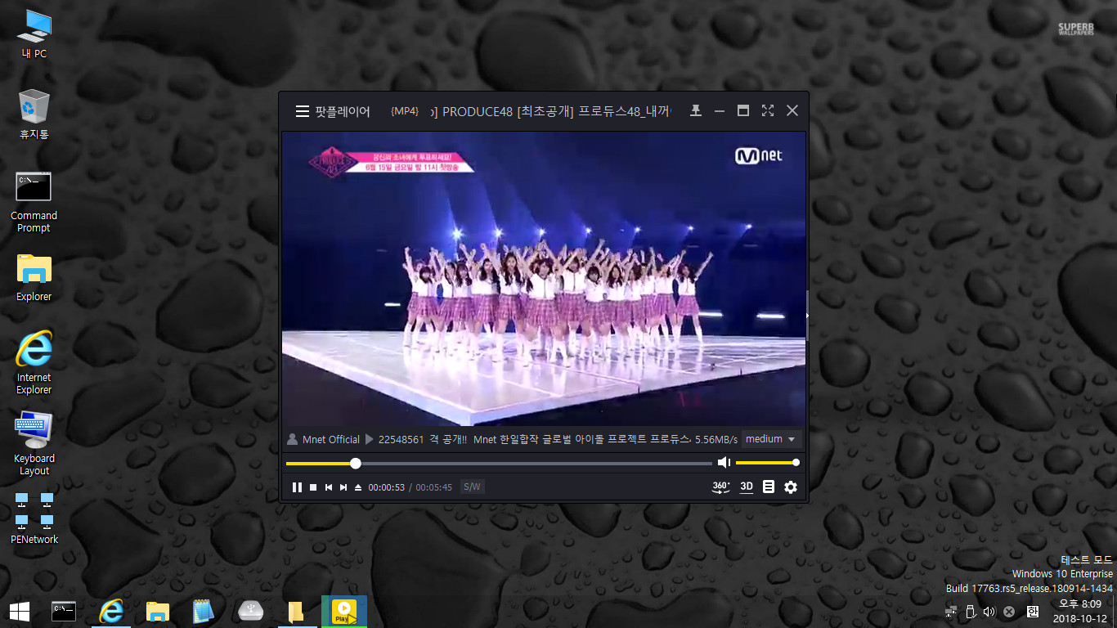
Task: Click the player's right side panel handle
Action: coord(807,315)
